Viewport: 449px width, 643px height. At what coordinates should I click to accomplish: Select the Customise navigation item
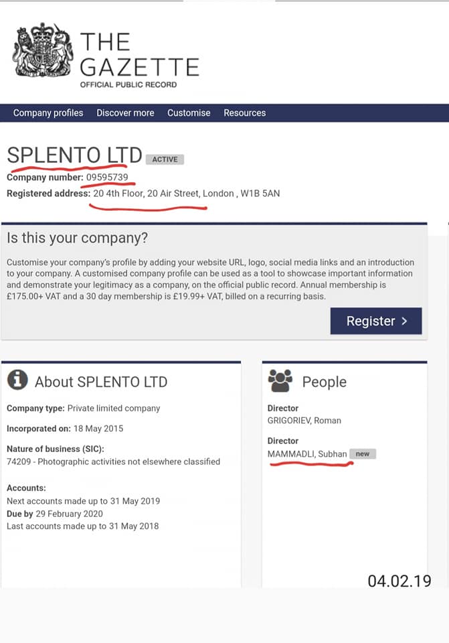pyautogui.click(x=189, y=113)
